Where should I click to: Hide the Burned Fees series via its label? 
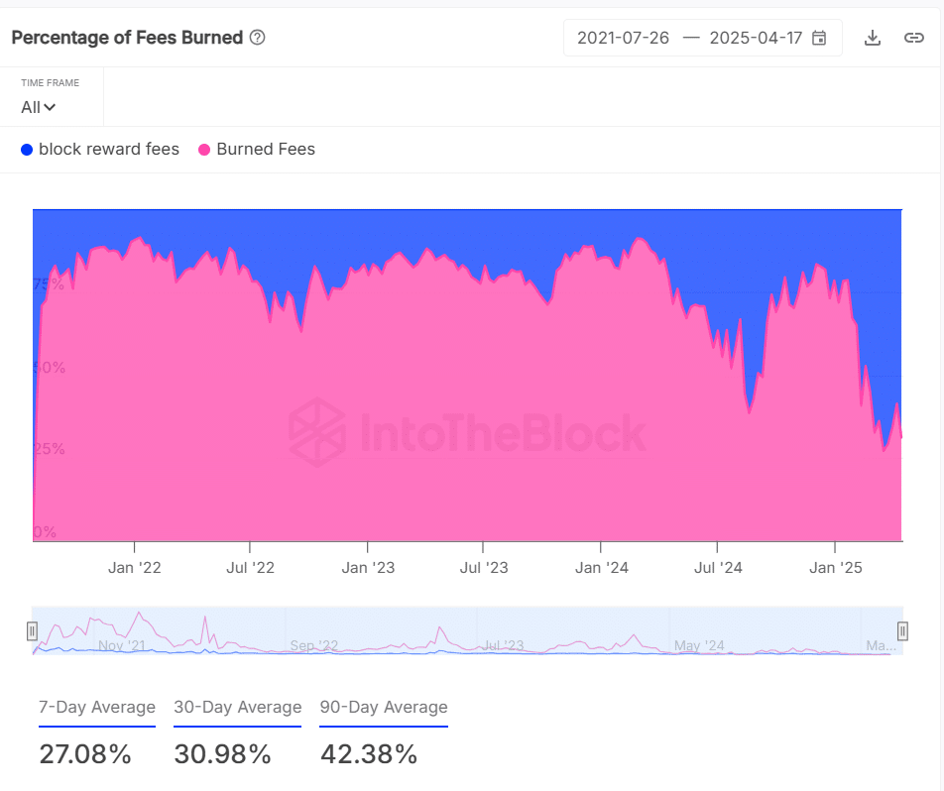pos(266,150)
